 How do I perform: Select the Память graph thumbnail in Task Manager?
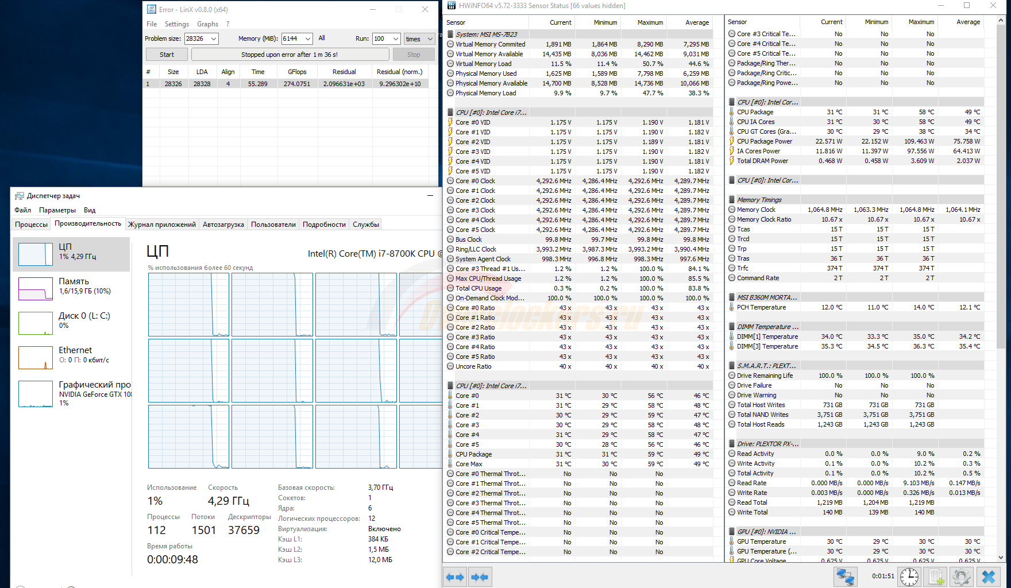36,288
